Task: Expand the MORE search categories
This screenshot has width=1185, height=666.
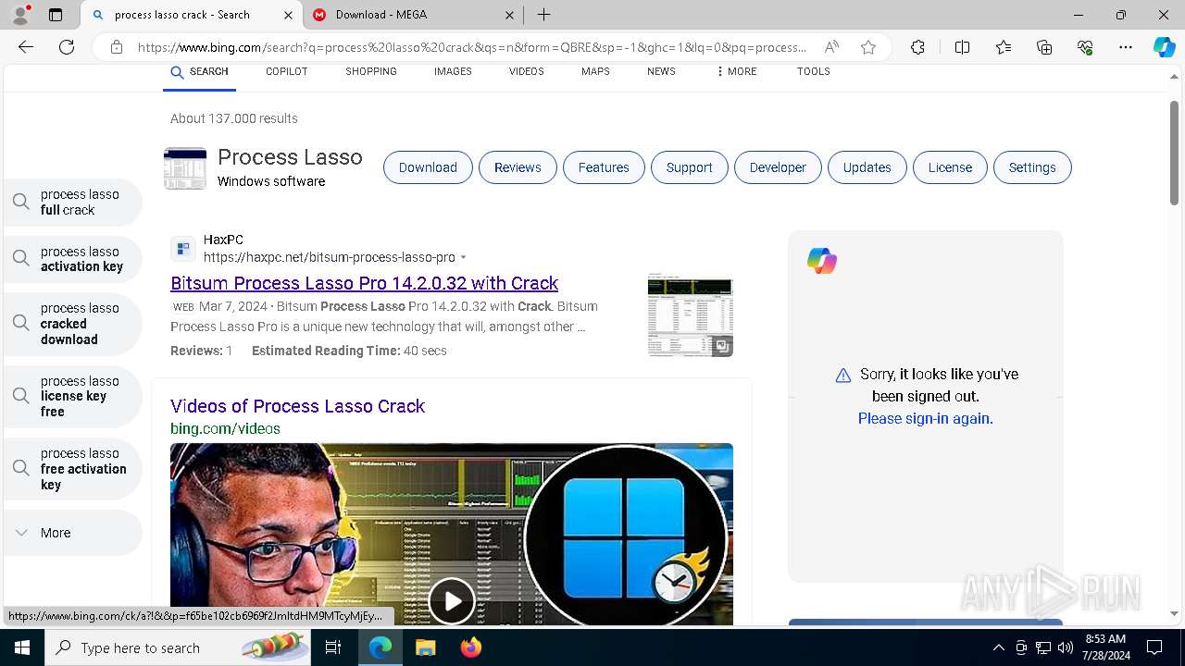Action: [x=736, y=72]
